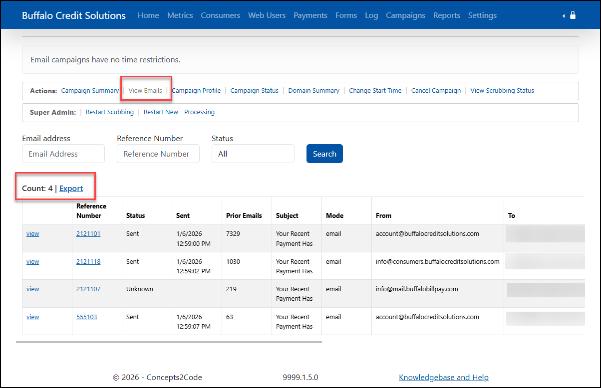
Task: Go to Consumers in navigation bar
Action: click(221, 15)
